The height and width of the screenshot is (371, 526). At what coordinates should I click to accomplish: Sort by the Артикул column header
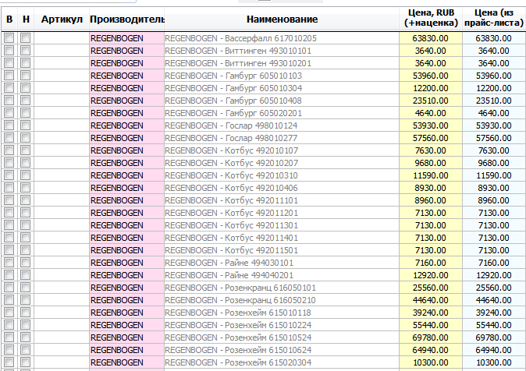click(x=62, y=19)
